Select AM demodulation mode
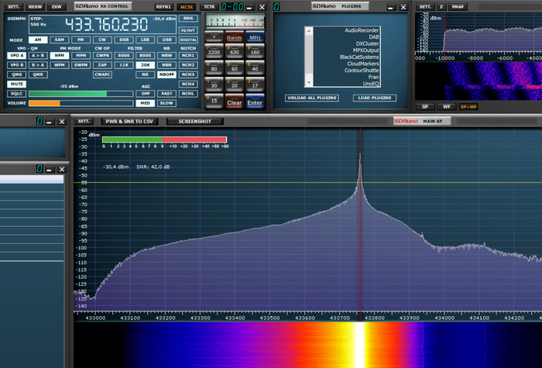This screenshot has height=368, width=542. (38, 40)
